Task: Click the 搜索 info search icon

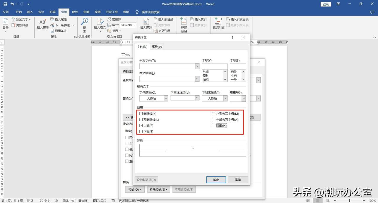Action: point(84,25)
